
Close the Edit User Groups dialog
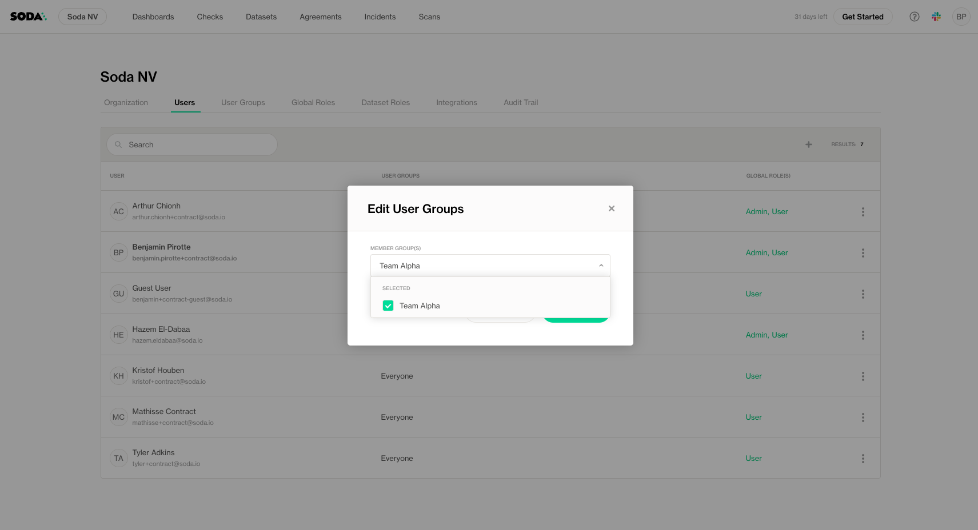coord(611,208)
